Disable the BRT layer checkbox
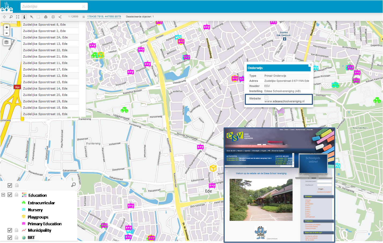Screen dimensions: 383x243 coord(10,237)
